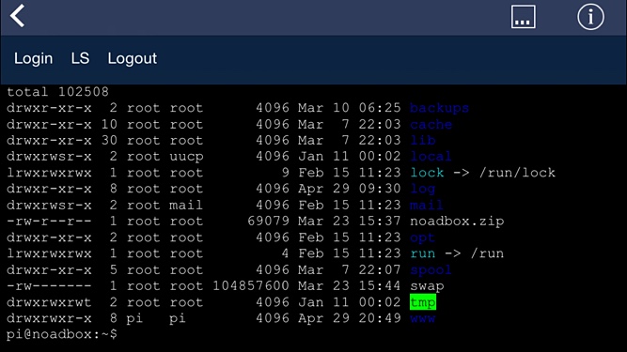Run the Logout shortcut command

(132, 59)
